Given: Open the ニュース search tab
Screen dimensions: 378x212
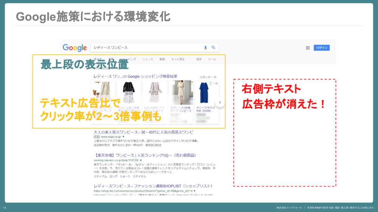Looking at the screenshot, I should pyautogui.click(x=147, y=59).
